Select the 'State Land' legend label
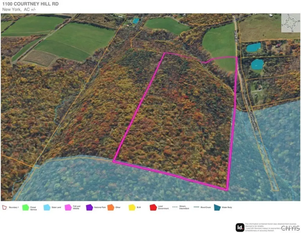 pos(56,208)
